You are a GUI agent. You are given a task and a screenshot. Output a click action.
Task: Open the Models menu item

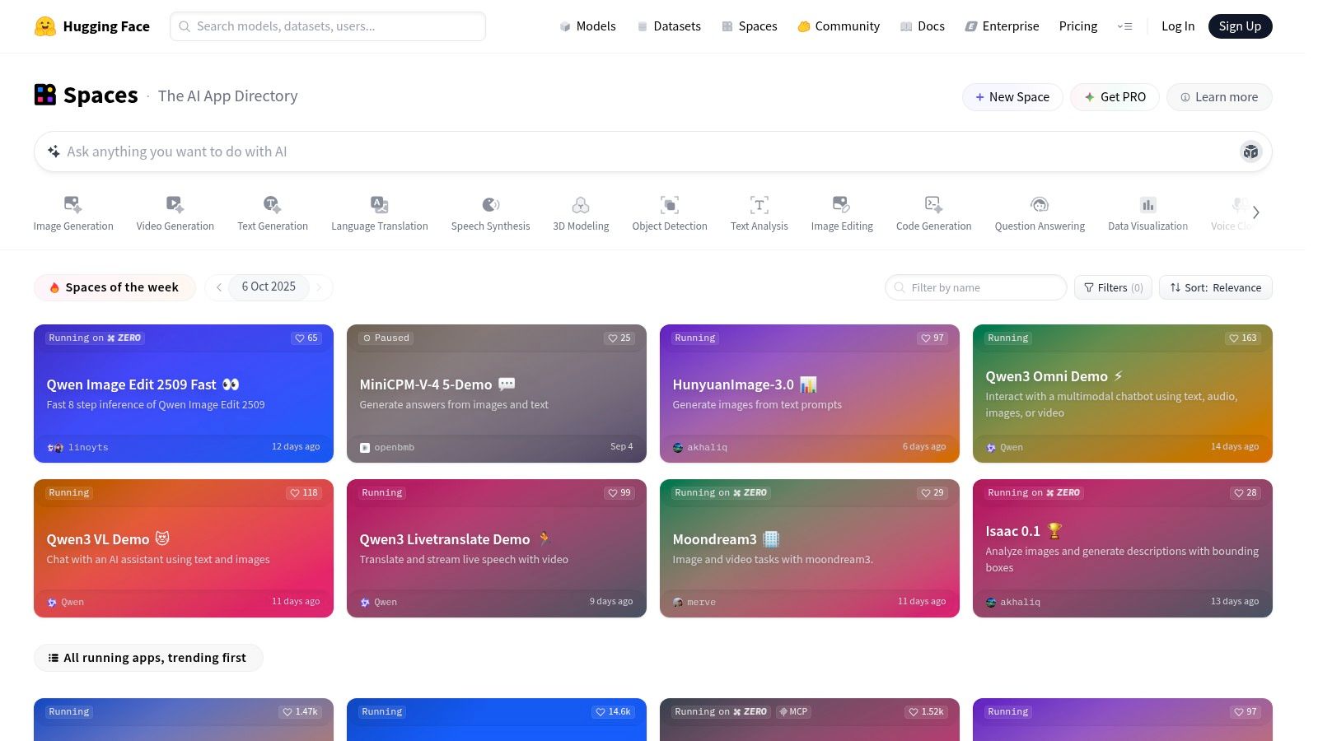587,26
